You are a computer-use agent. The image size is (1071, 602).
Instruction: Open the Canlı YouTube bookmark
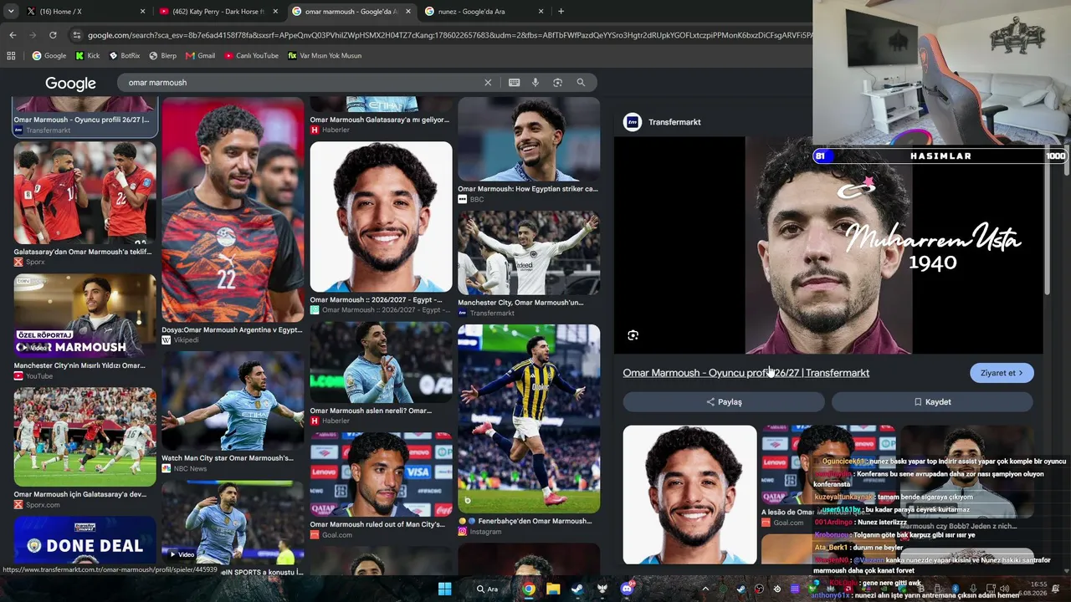(x=251, y=56)
